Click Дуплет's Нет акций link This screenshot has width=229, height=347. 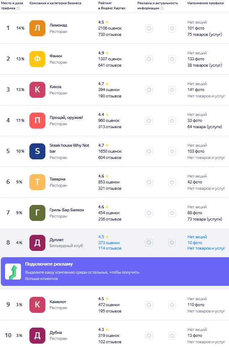[x=197, y=237]
